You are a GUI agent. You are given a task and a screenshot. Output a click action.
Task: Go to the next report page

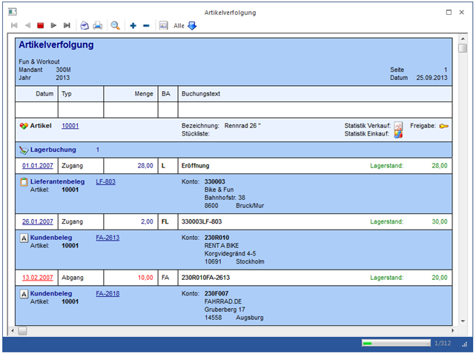point(53,25)
